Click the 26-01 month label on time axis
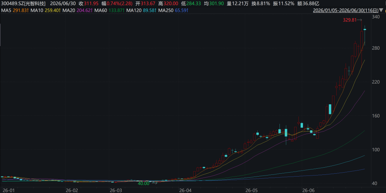Image resolution: width=386 pixels, height=193 pixels. [9, 190]
